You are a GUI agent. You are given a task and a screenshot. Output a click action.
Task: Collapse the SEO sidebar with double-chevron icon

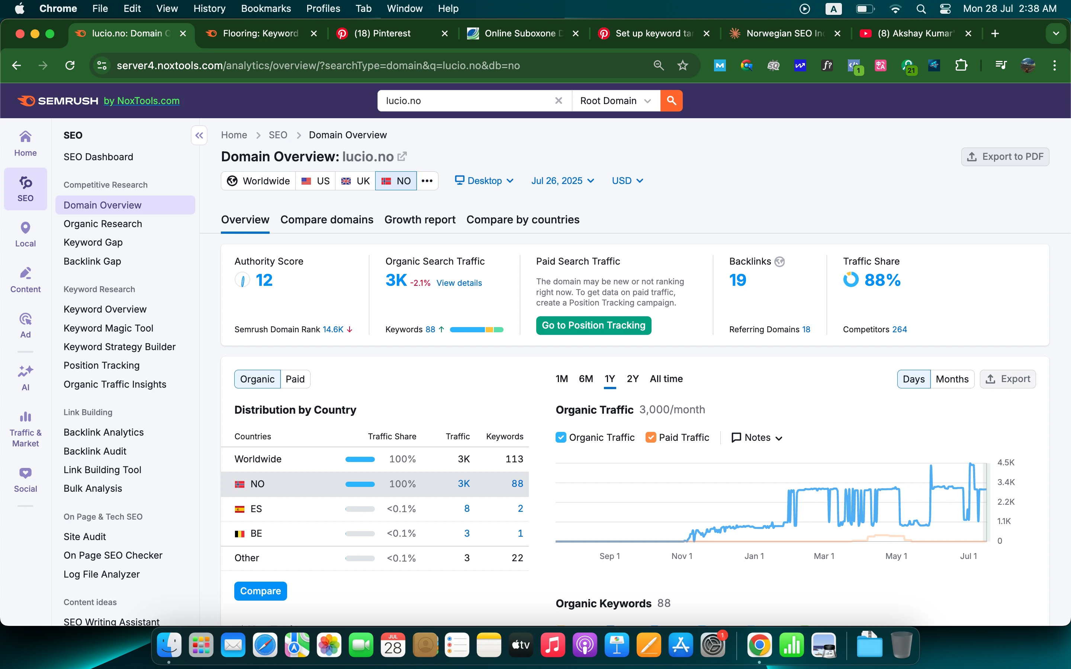199,135
